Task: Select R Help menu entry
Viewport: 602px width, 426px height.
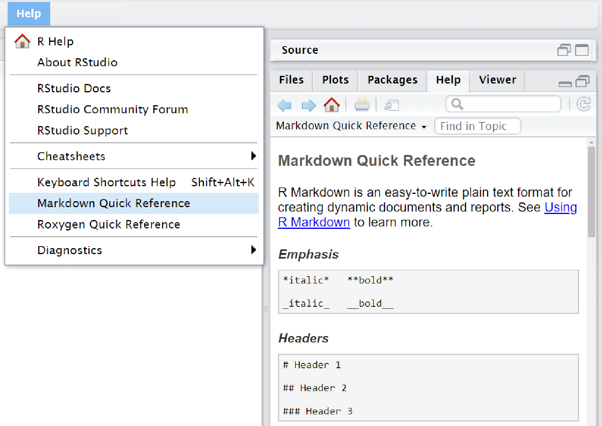Action: (134, 41)
